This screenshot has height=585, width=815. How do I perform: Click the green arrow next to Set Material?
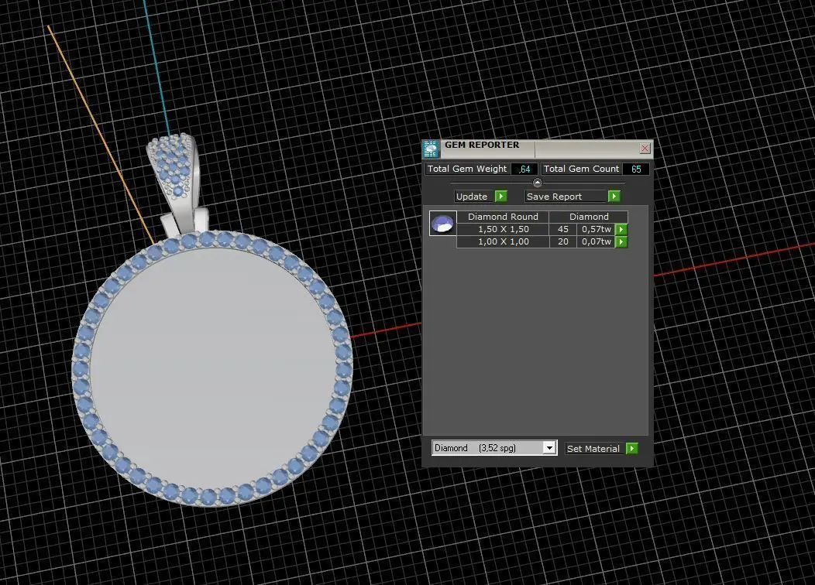click(x=632, y=449)
